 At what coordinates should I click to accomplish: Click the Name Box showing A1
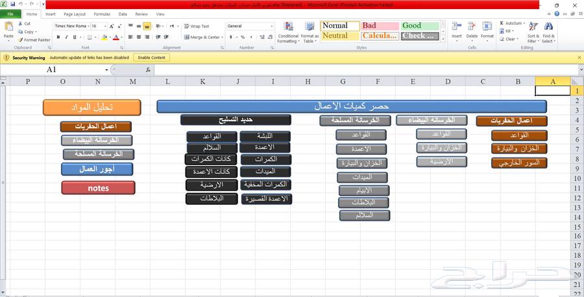tap(51, 69)
